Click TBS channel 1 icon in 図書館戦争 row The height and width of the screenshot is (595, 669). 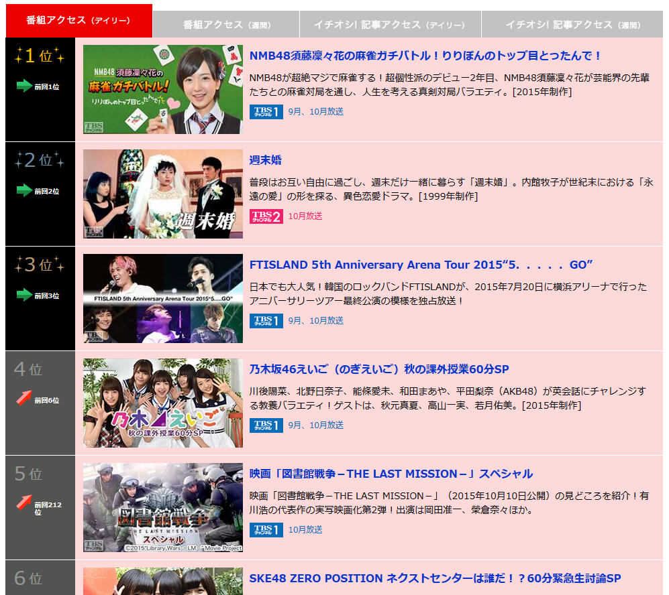pyautogui.click(x=266, y=530)
